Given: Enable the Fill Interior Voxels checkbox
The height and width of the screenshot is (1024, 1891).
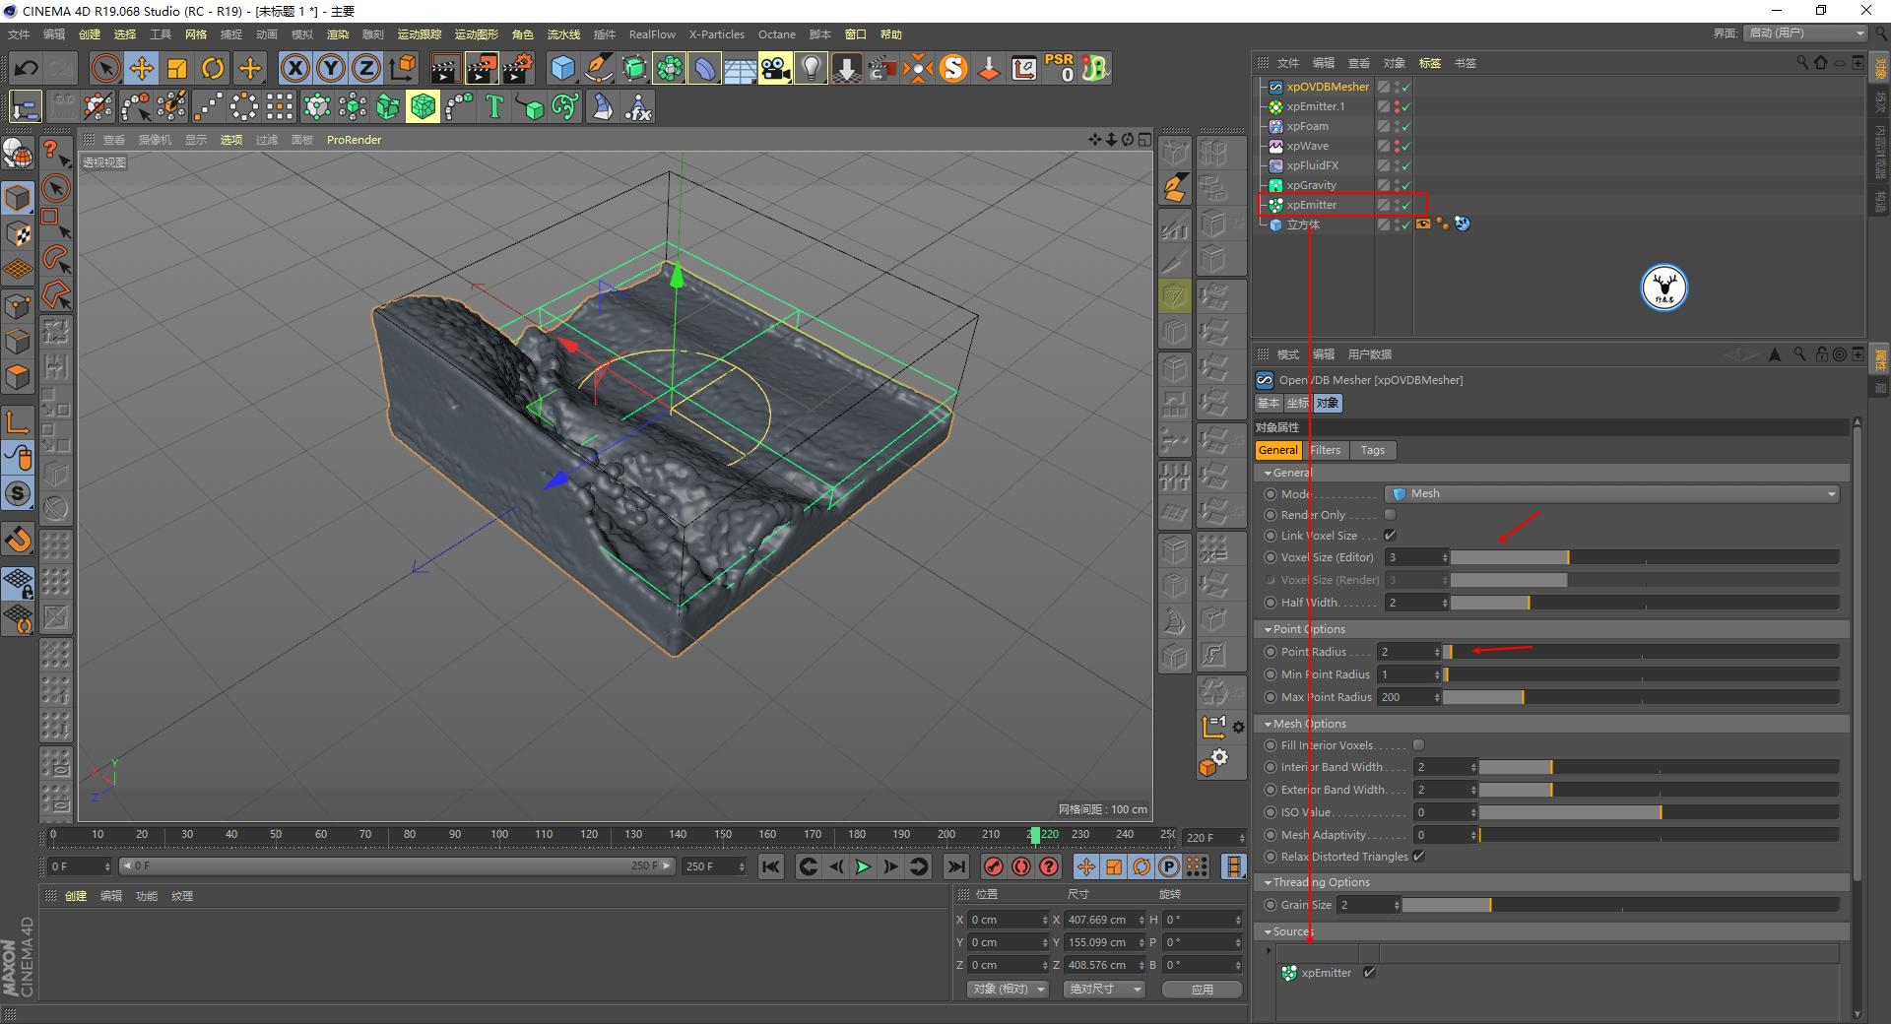Looking at the screenshot, I should pos(1417,745).
